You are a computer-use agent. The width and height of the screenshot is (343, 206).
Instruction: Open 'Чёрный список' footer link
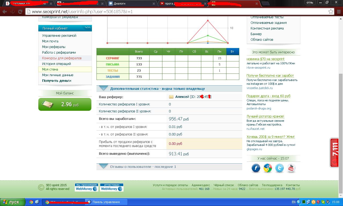coord(224,185)
